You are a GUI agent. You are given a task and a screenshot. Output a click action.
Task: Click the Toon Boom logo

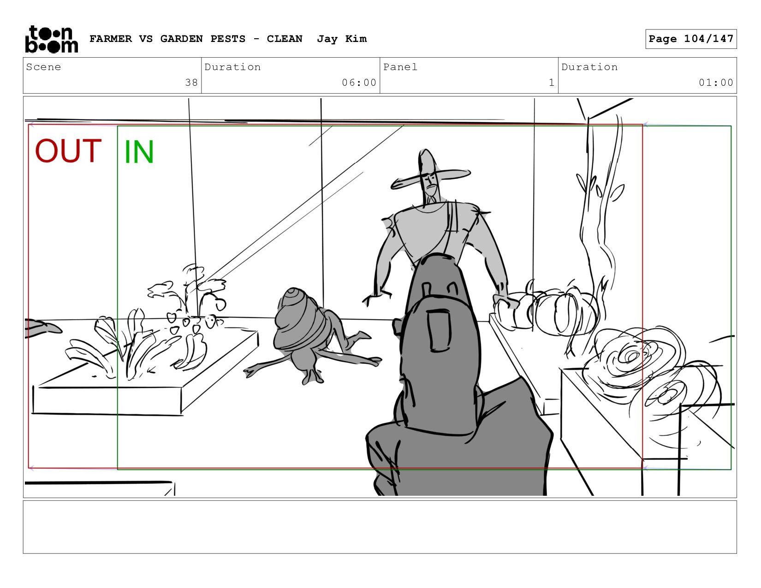pos(51,39)
